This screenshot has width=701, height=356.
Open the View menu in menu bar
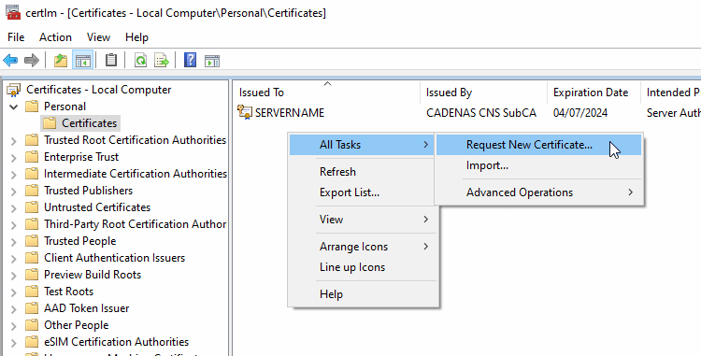click(98, 37)
